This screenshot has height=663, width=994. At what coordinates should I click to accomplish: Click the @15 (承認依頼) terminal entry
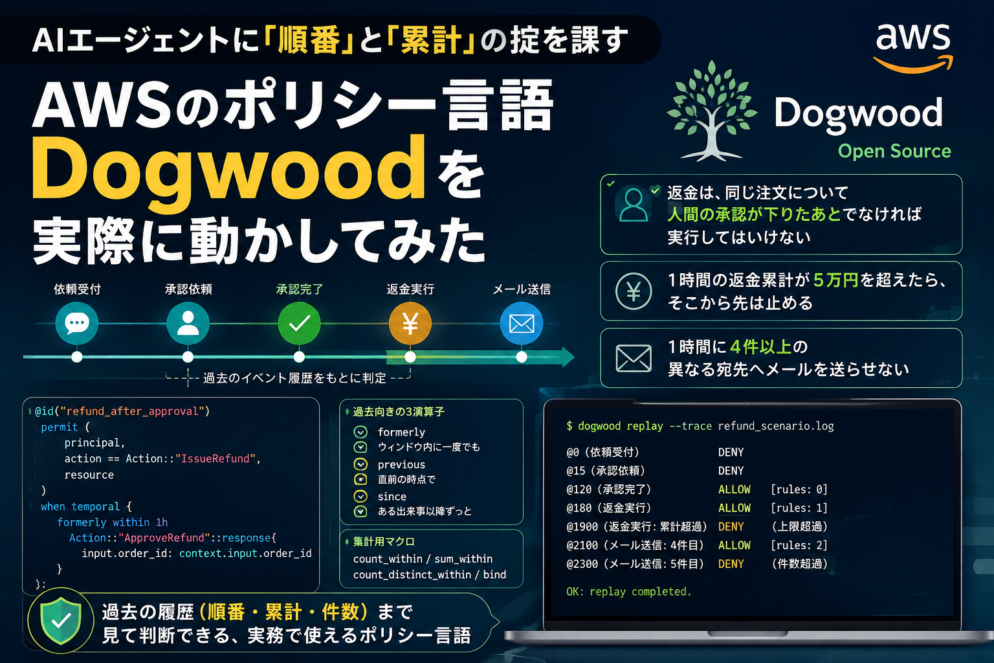[606, 471]
